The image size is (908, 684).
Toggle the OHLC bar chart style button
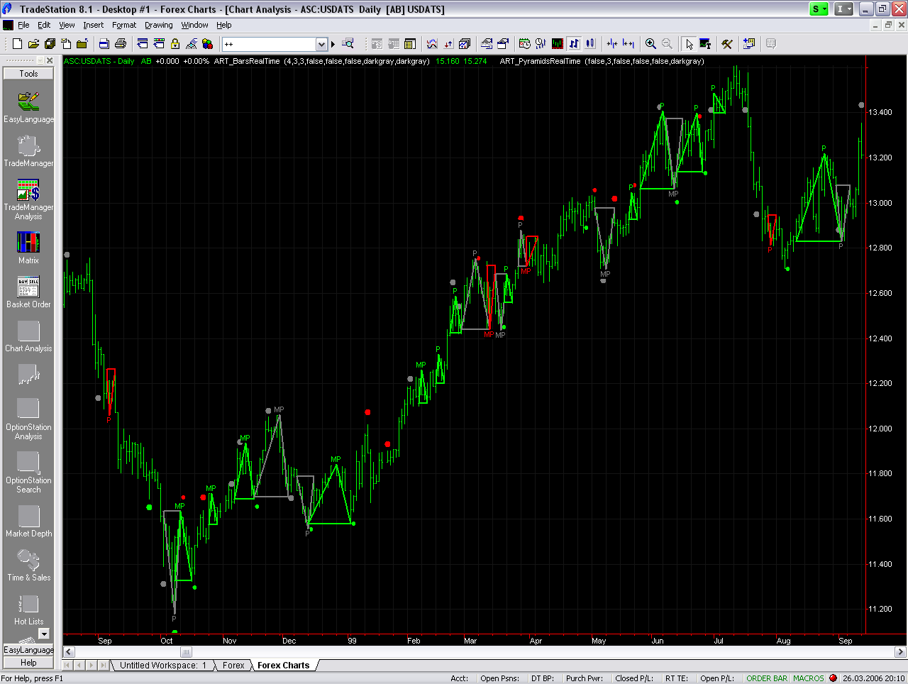point(574,44)
